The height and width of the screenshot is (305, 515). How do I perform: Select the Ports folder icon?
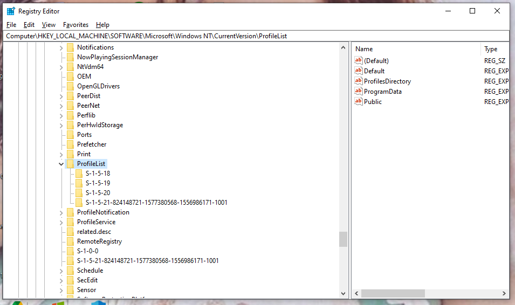70,135
